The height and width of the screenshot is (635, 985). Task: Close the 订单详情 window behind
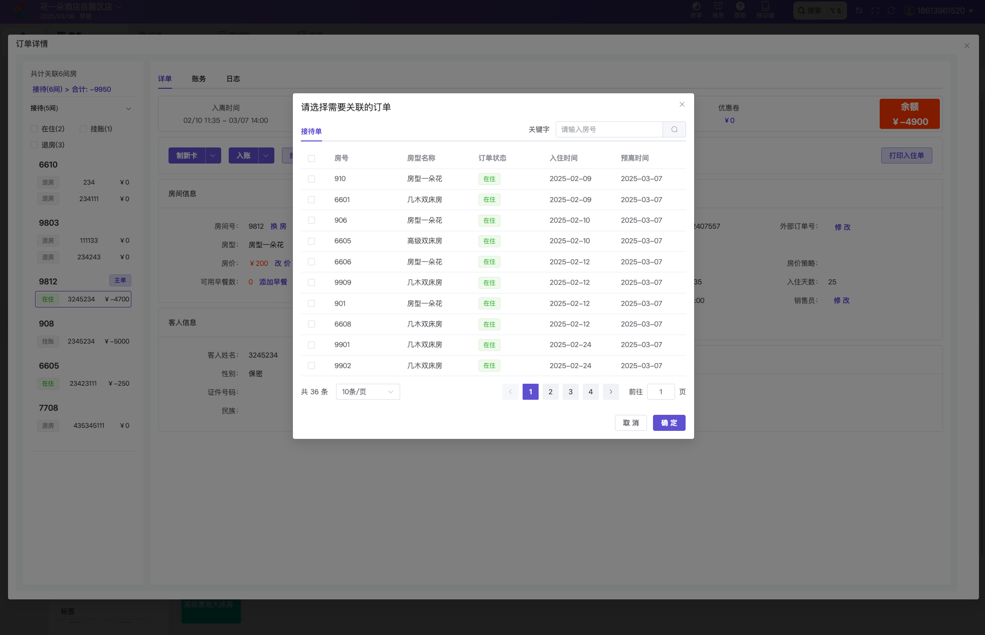966,46
